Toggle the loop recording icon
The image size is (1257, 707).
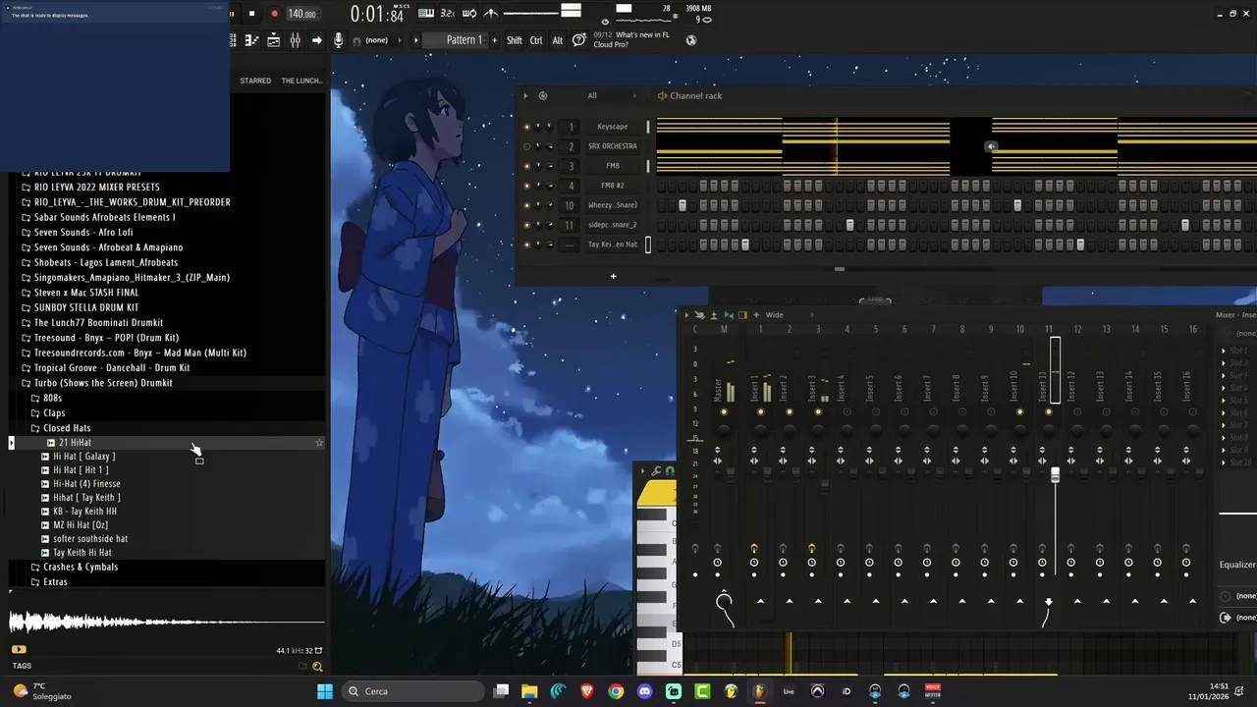(469, 13)
